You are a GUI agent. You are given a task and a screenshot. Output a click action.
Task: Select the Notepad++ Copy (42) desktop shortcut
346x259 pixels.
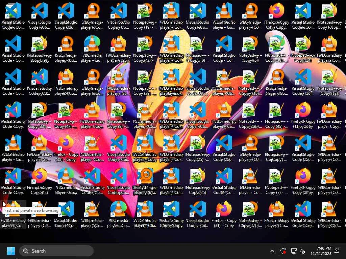point(145,50)
